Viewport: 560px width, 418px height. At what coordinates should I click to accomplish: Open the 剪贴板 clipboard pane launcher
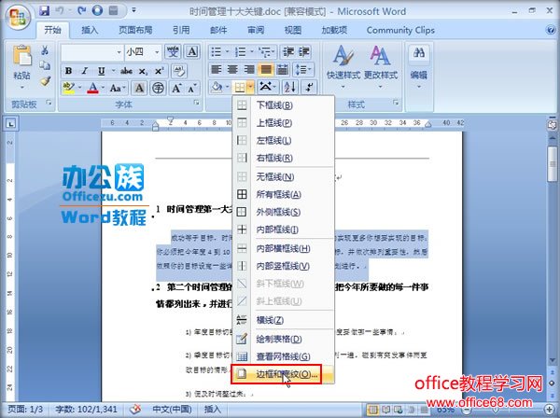(x=49, y=103)
